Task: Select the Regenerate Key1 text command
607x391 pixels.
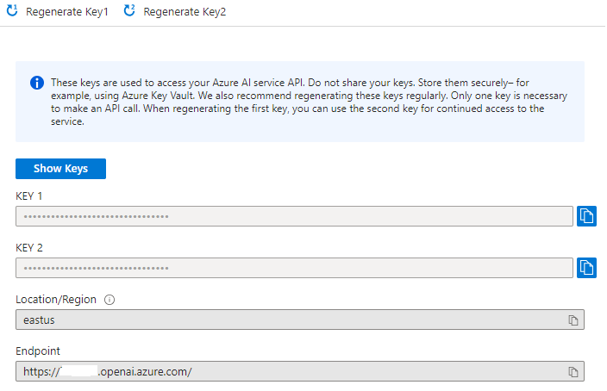Action: click(x=67, y=13)
